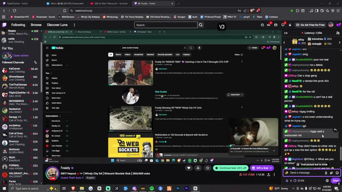Click English language tag

pos(91,178)
